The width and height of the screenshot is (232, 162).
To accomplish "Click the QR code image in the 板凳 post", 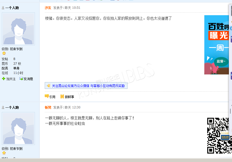I will pos(220,136).
